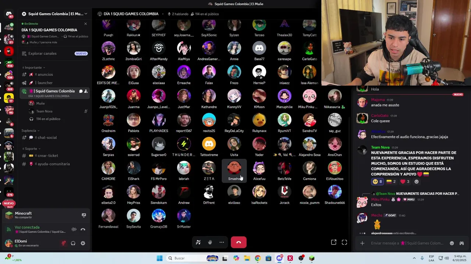This screenshot has width=471, height=264.
Task: Open voice connection signal details icon
Action: [8, 230]
